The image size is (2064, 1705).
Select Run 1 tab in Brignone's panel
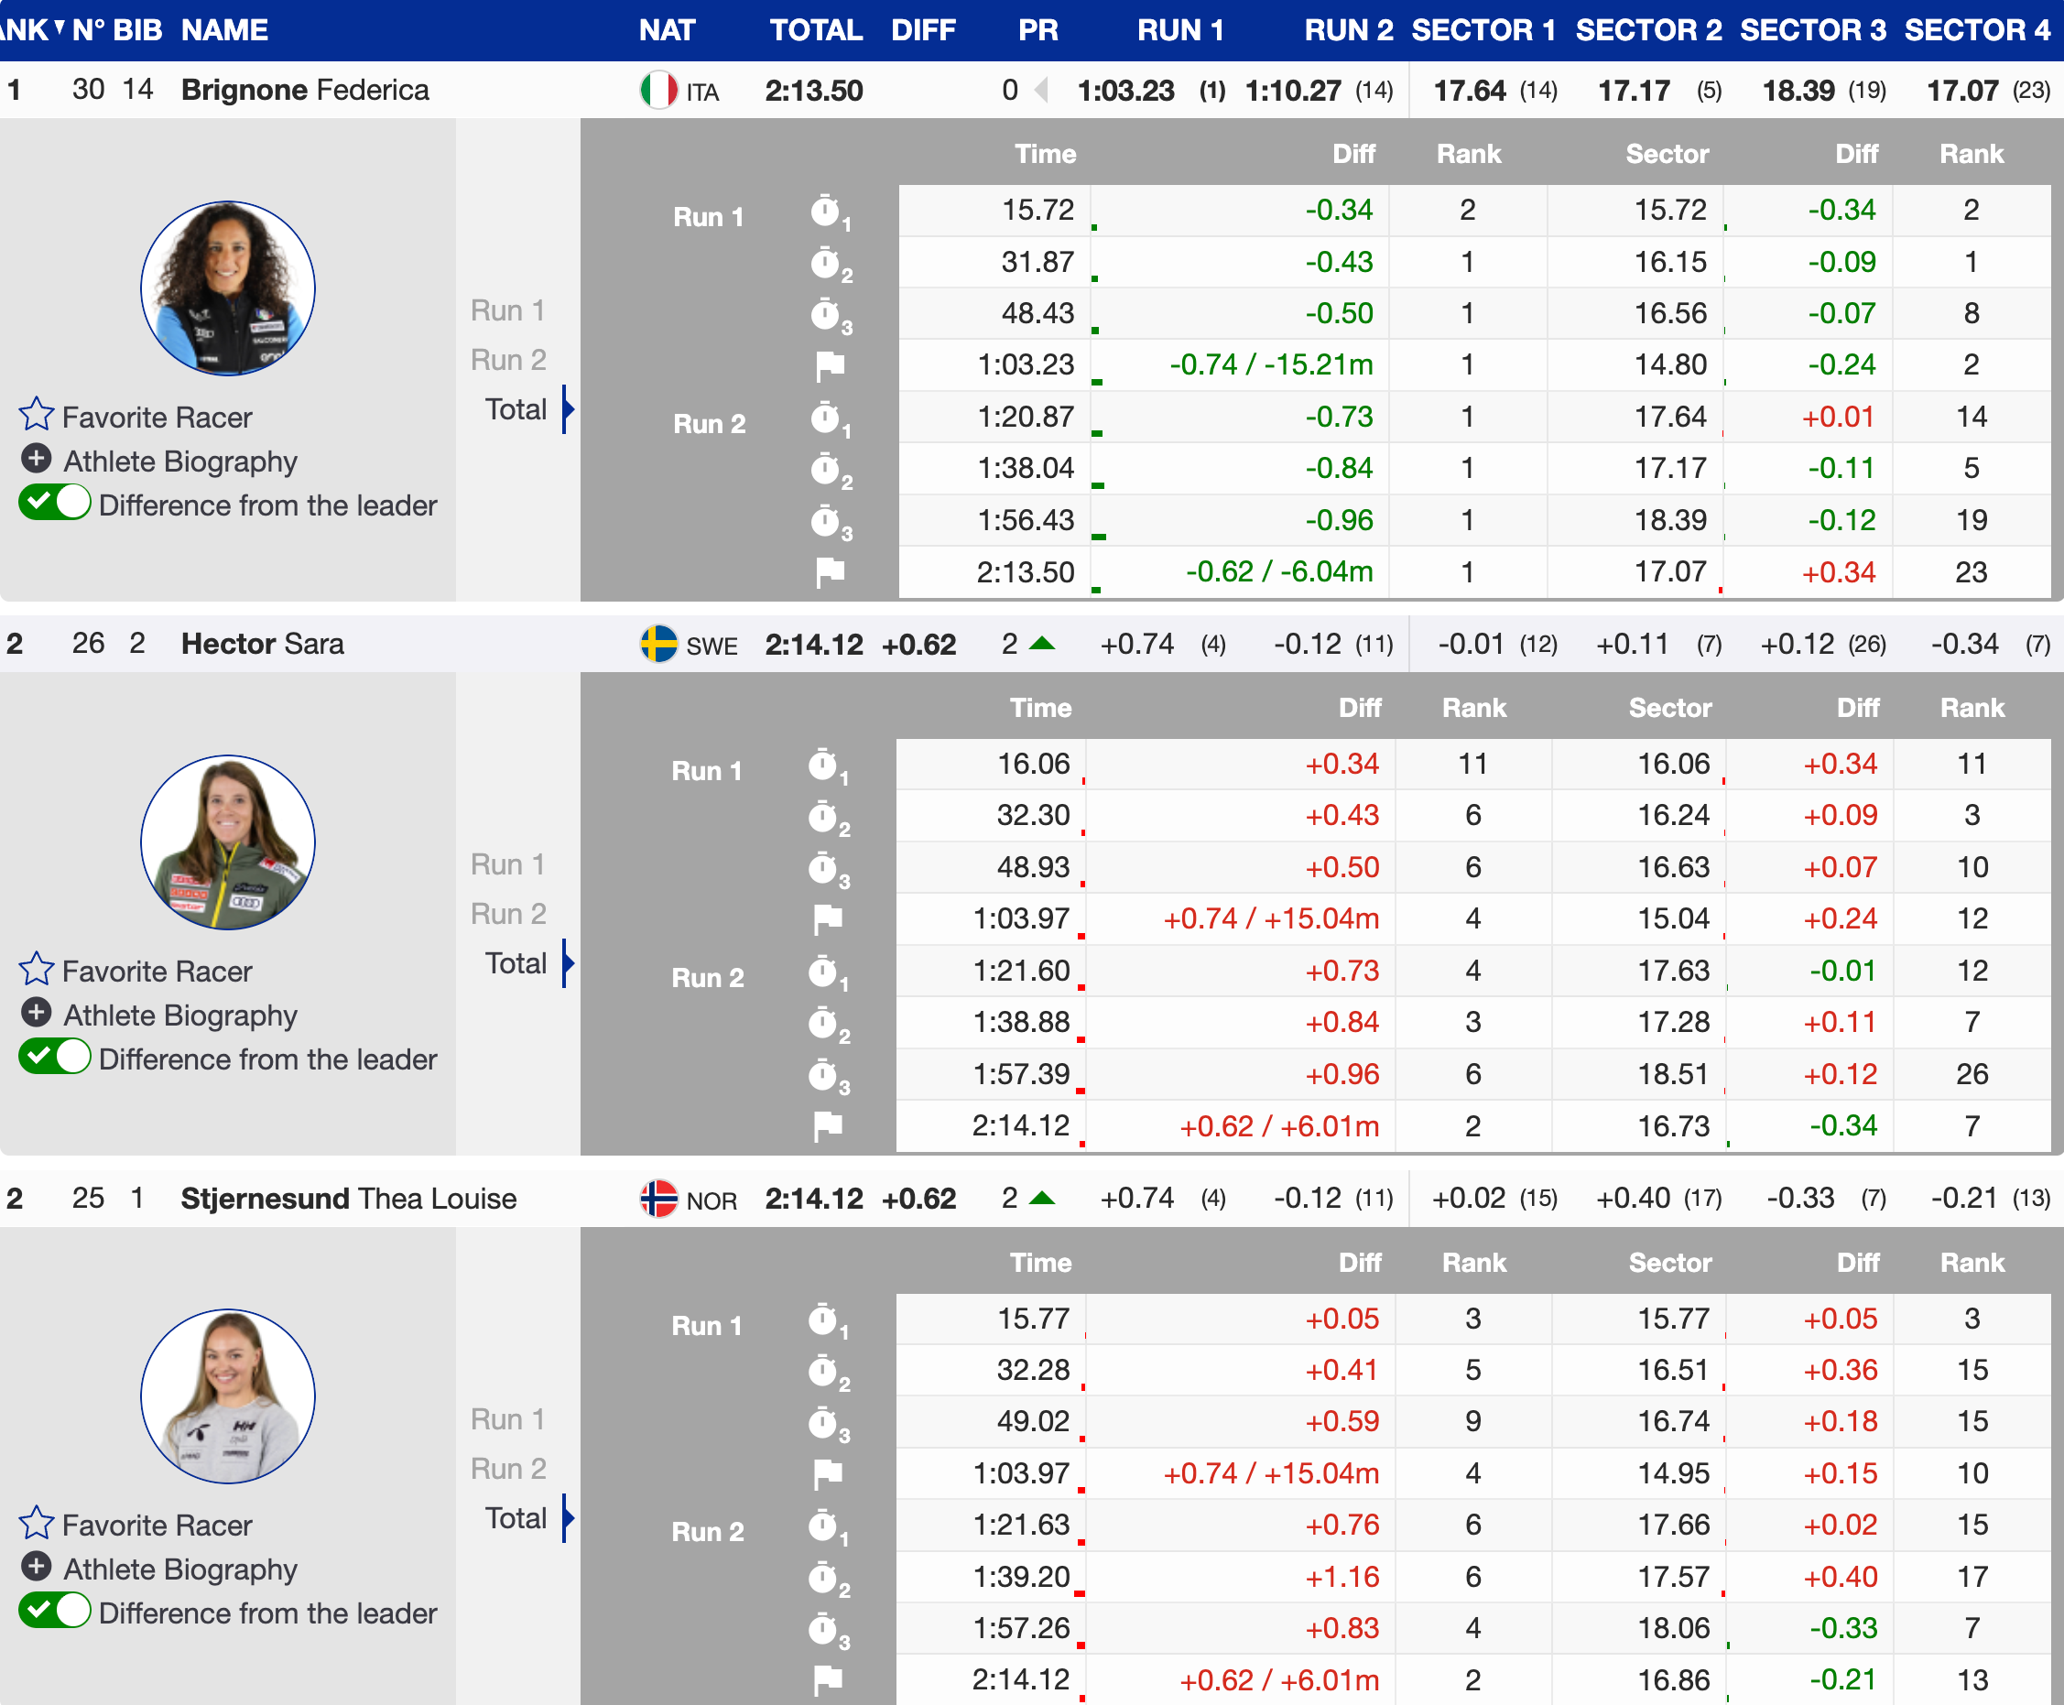point(507,310)
